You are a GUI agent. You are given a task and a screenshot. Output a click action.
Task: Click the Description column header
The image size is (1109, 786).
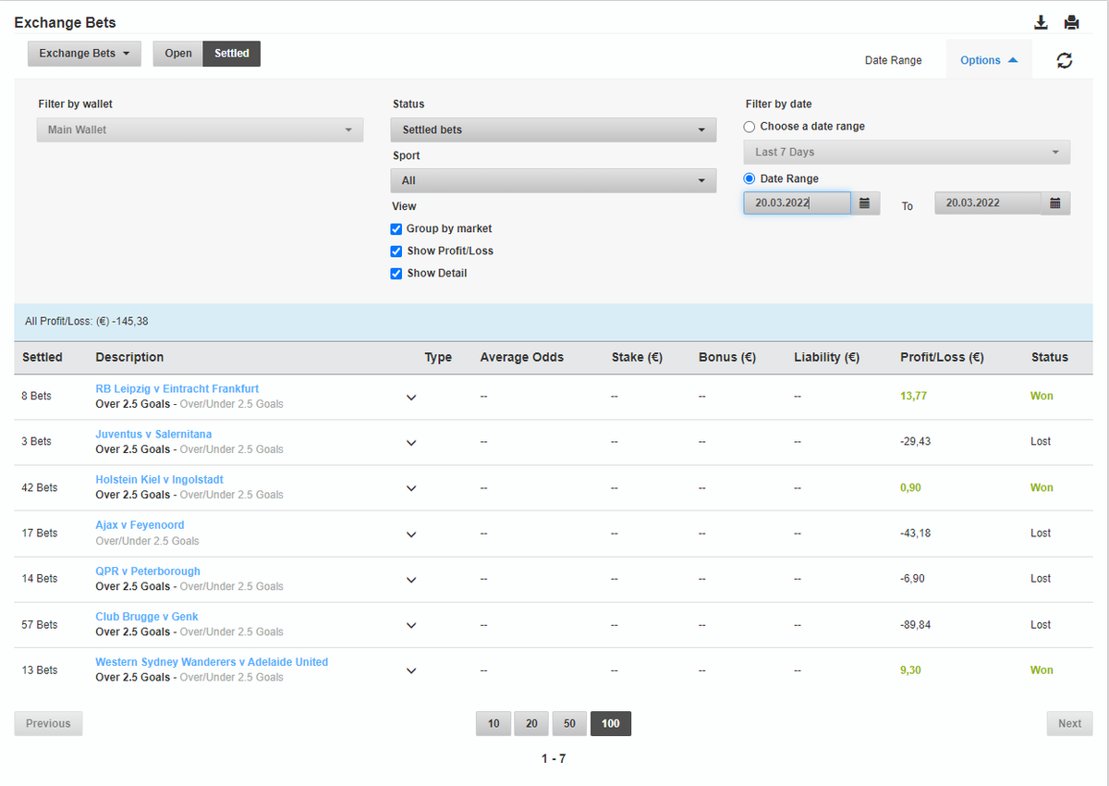click(129, 358)
